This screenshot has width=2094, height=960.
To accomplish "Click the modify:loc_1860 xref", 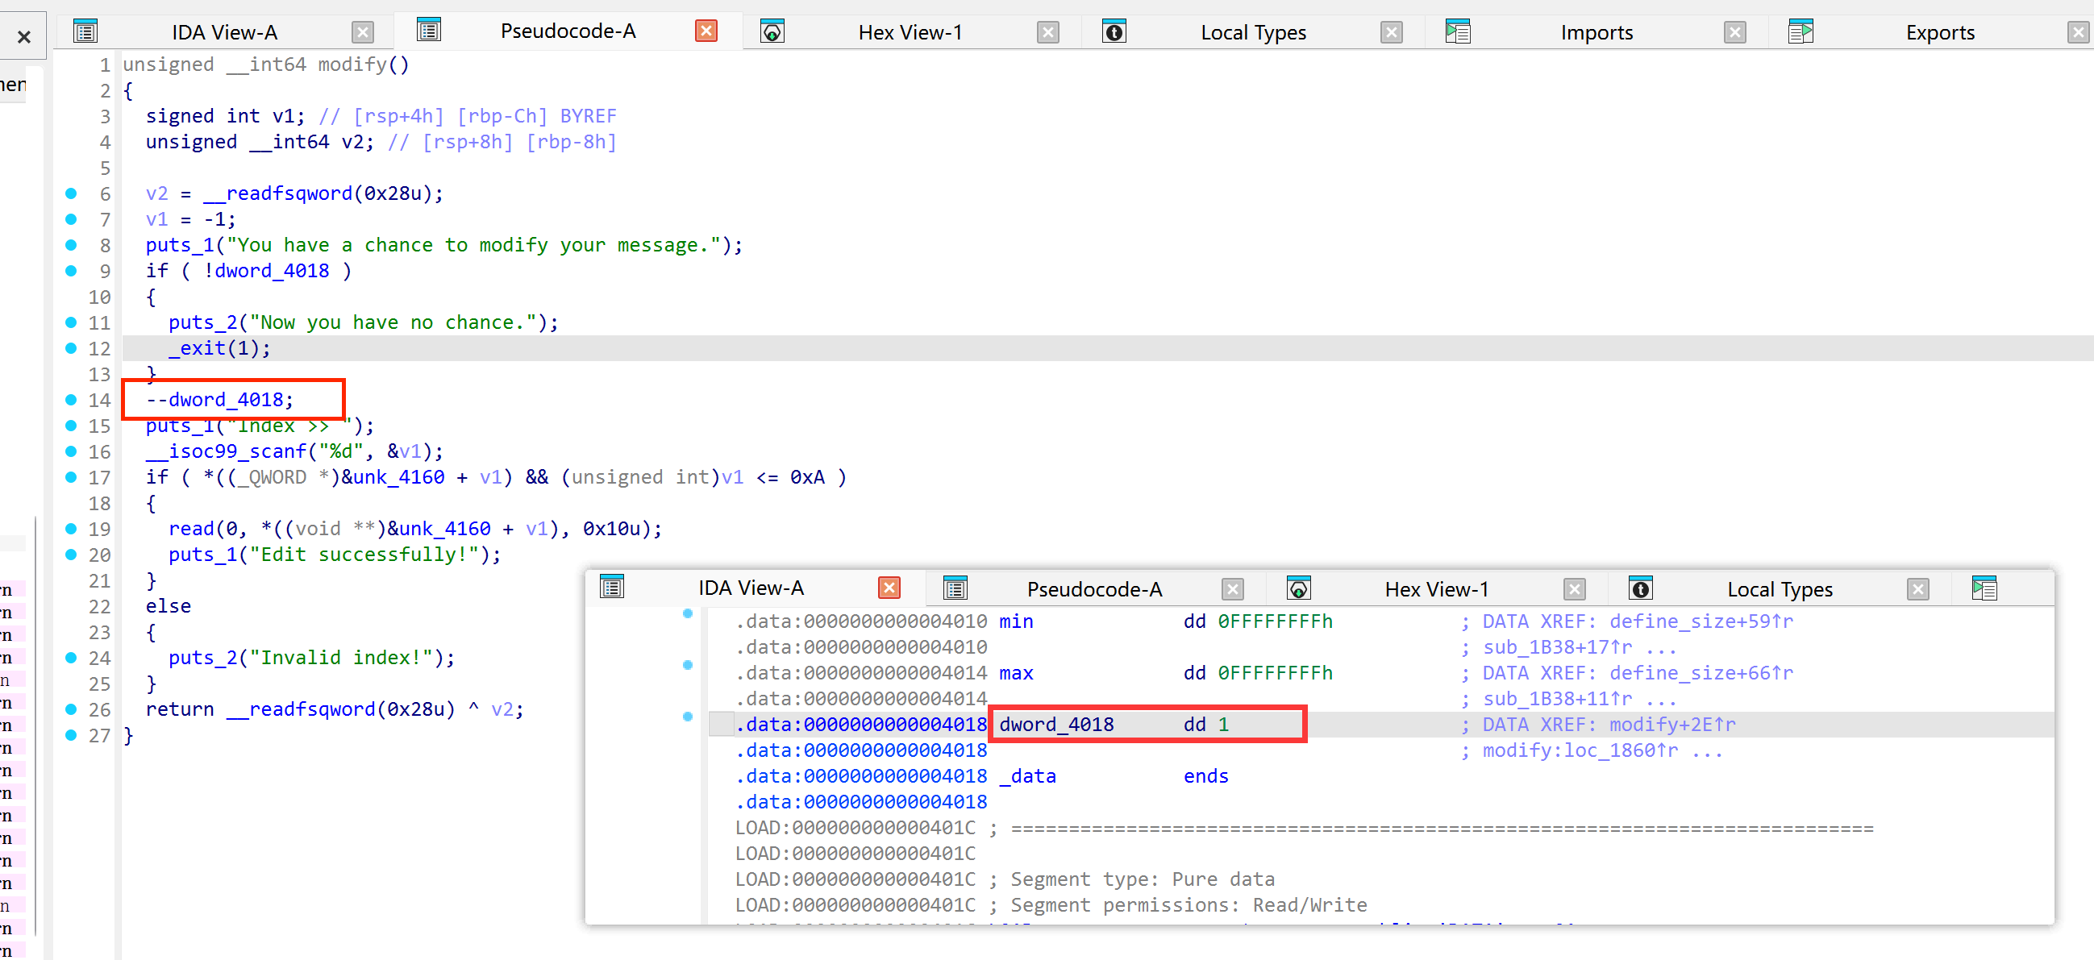I will (x=1580, y=750).
